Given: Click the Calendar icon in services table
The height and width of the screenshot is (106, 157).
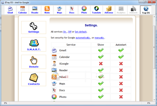Looking at the screenshot, I should pyautogui.click(x=54, y=57).
